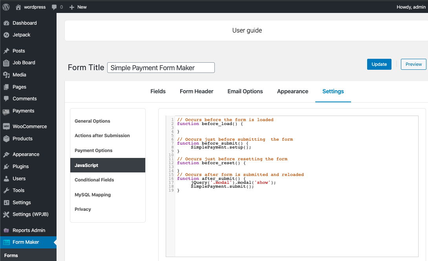Open the New menu in the admin bar
Screen dimensions: 428x261
pos(78,7)
